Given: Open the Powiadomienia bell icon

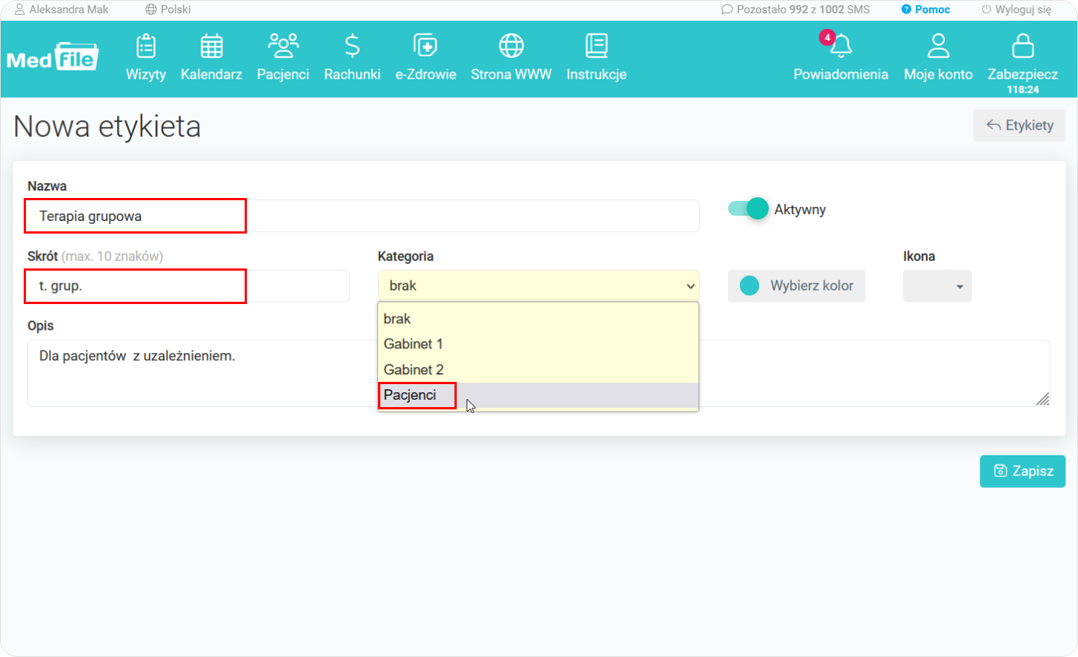Looking at the screenshot, I should 841,46.
